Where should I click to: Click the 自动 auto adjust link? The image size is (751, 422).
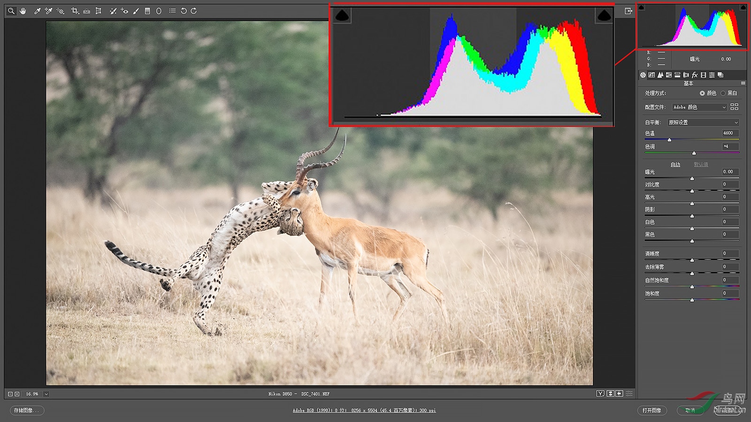(x=675, y=165)
